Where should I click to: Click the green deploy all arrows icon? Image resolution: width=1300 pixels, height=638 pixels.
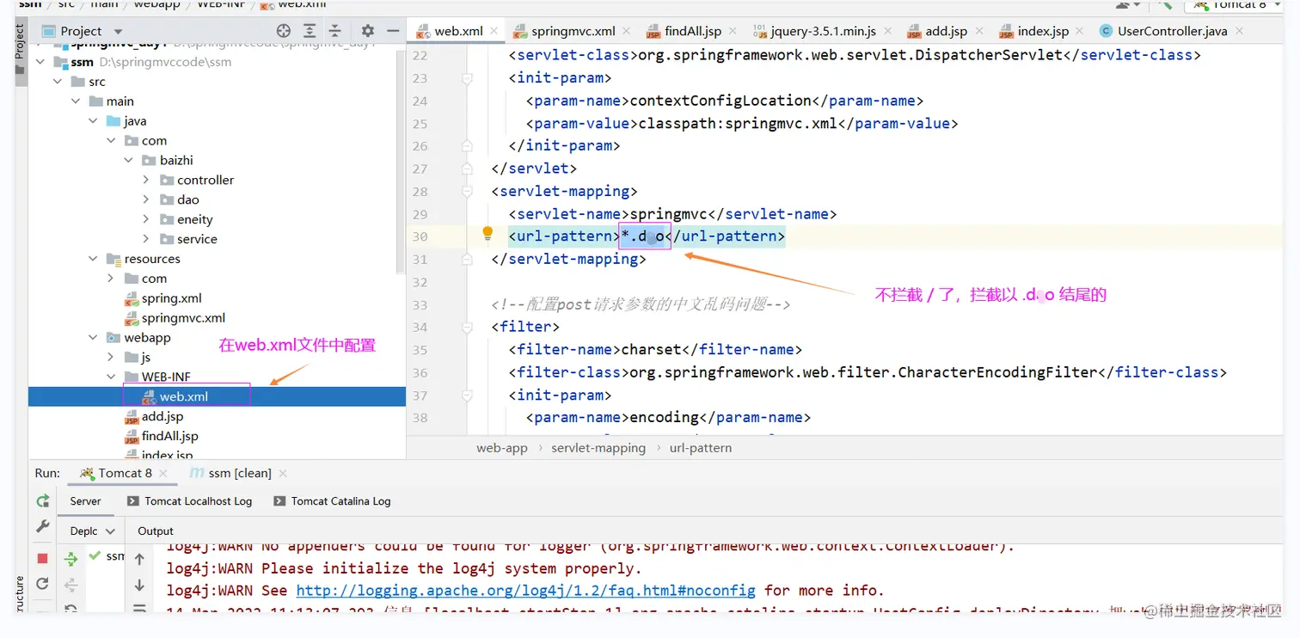click(x=71, y=559)
